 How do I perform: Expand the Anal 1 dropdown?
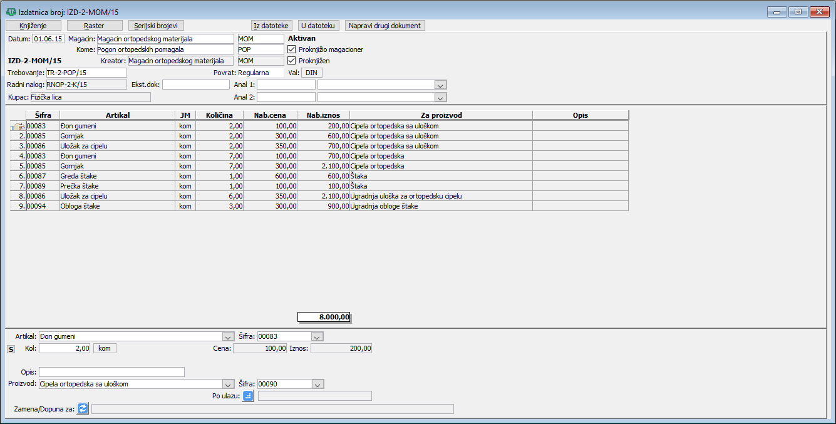[x=440, y=85]
